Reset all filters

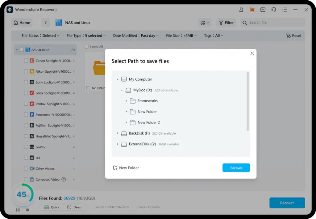click(294, 36)
